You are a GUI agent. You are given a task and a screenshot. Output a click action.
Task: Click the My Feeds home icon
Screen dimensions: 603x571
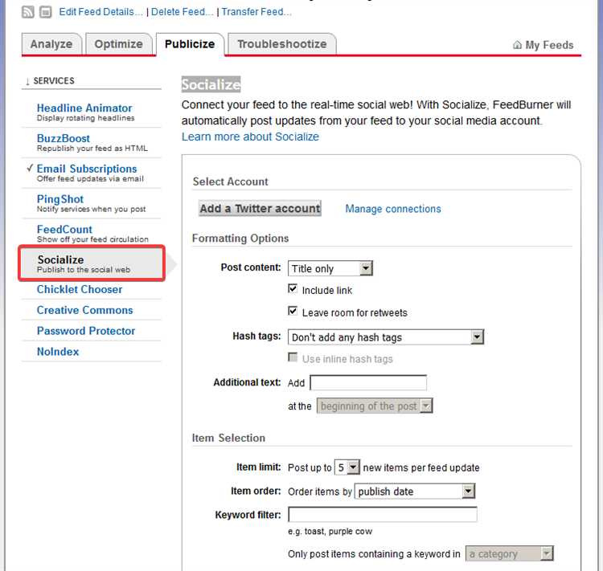517,45
